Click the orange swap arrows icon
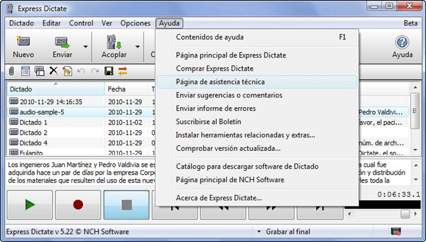426x242 pixels. pyautogui.click(x=123, y=71)
